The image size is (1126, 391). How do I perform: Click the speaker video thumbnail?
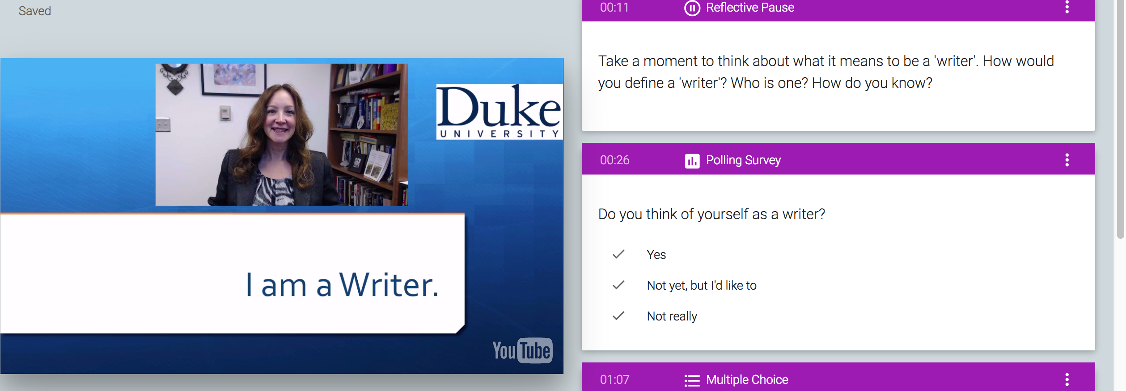coord(281,134)
